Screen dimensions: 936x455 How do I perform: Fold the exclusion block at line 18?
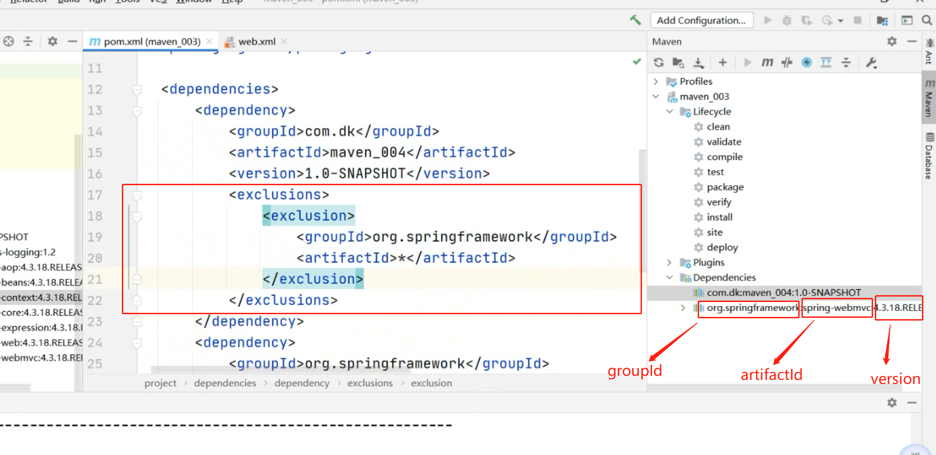pos(137,216)
